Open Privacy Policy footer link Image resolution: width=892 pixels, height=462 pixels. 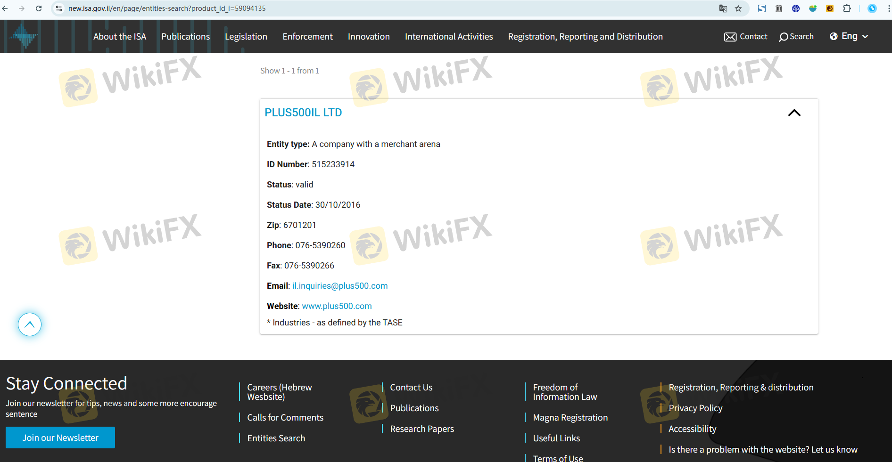(x=695, y=408)
